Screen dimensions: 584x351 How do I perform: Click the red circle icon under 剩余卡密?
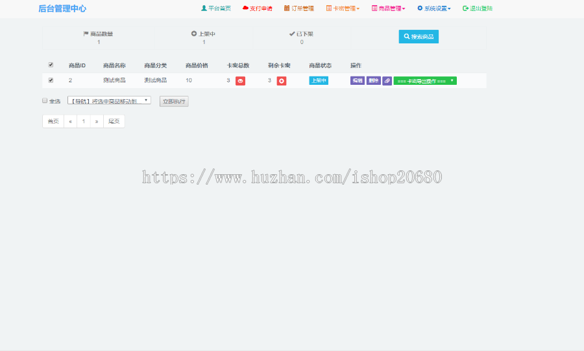click(x=282, y=81)
